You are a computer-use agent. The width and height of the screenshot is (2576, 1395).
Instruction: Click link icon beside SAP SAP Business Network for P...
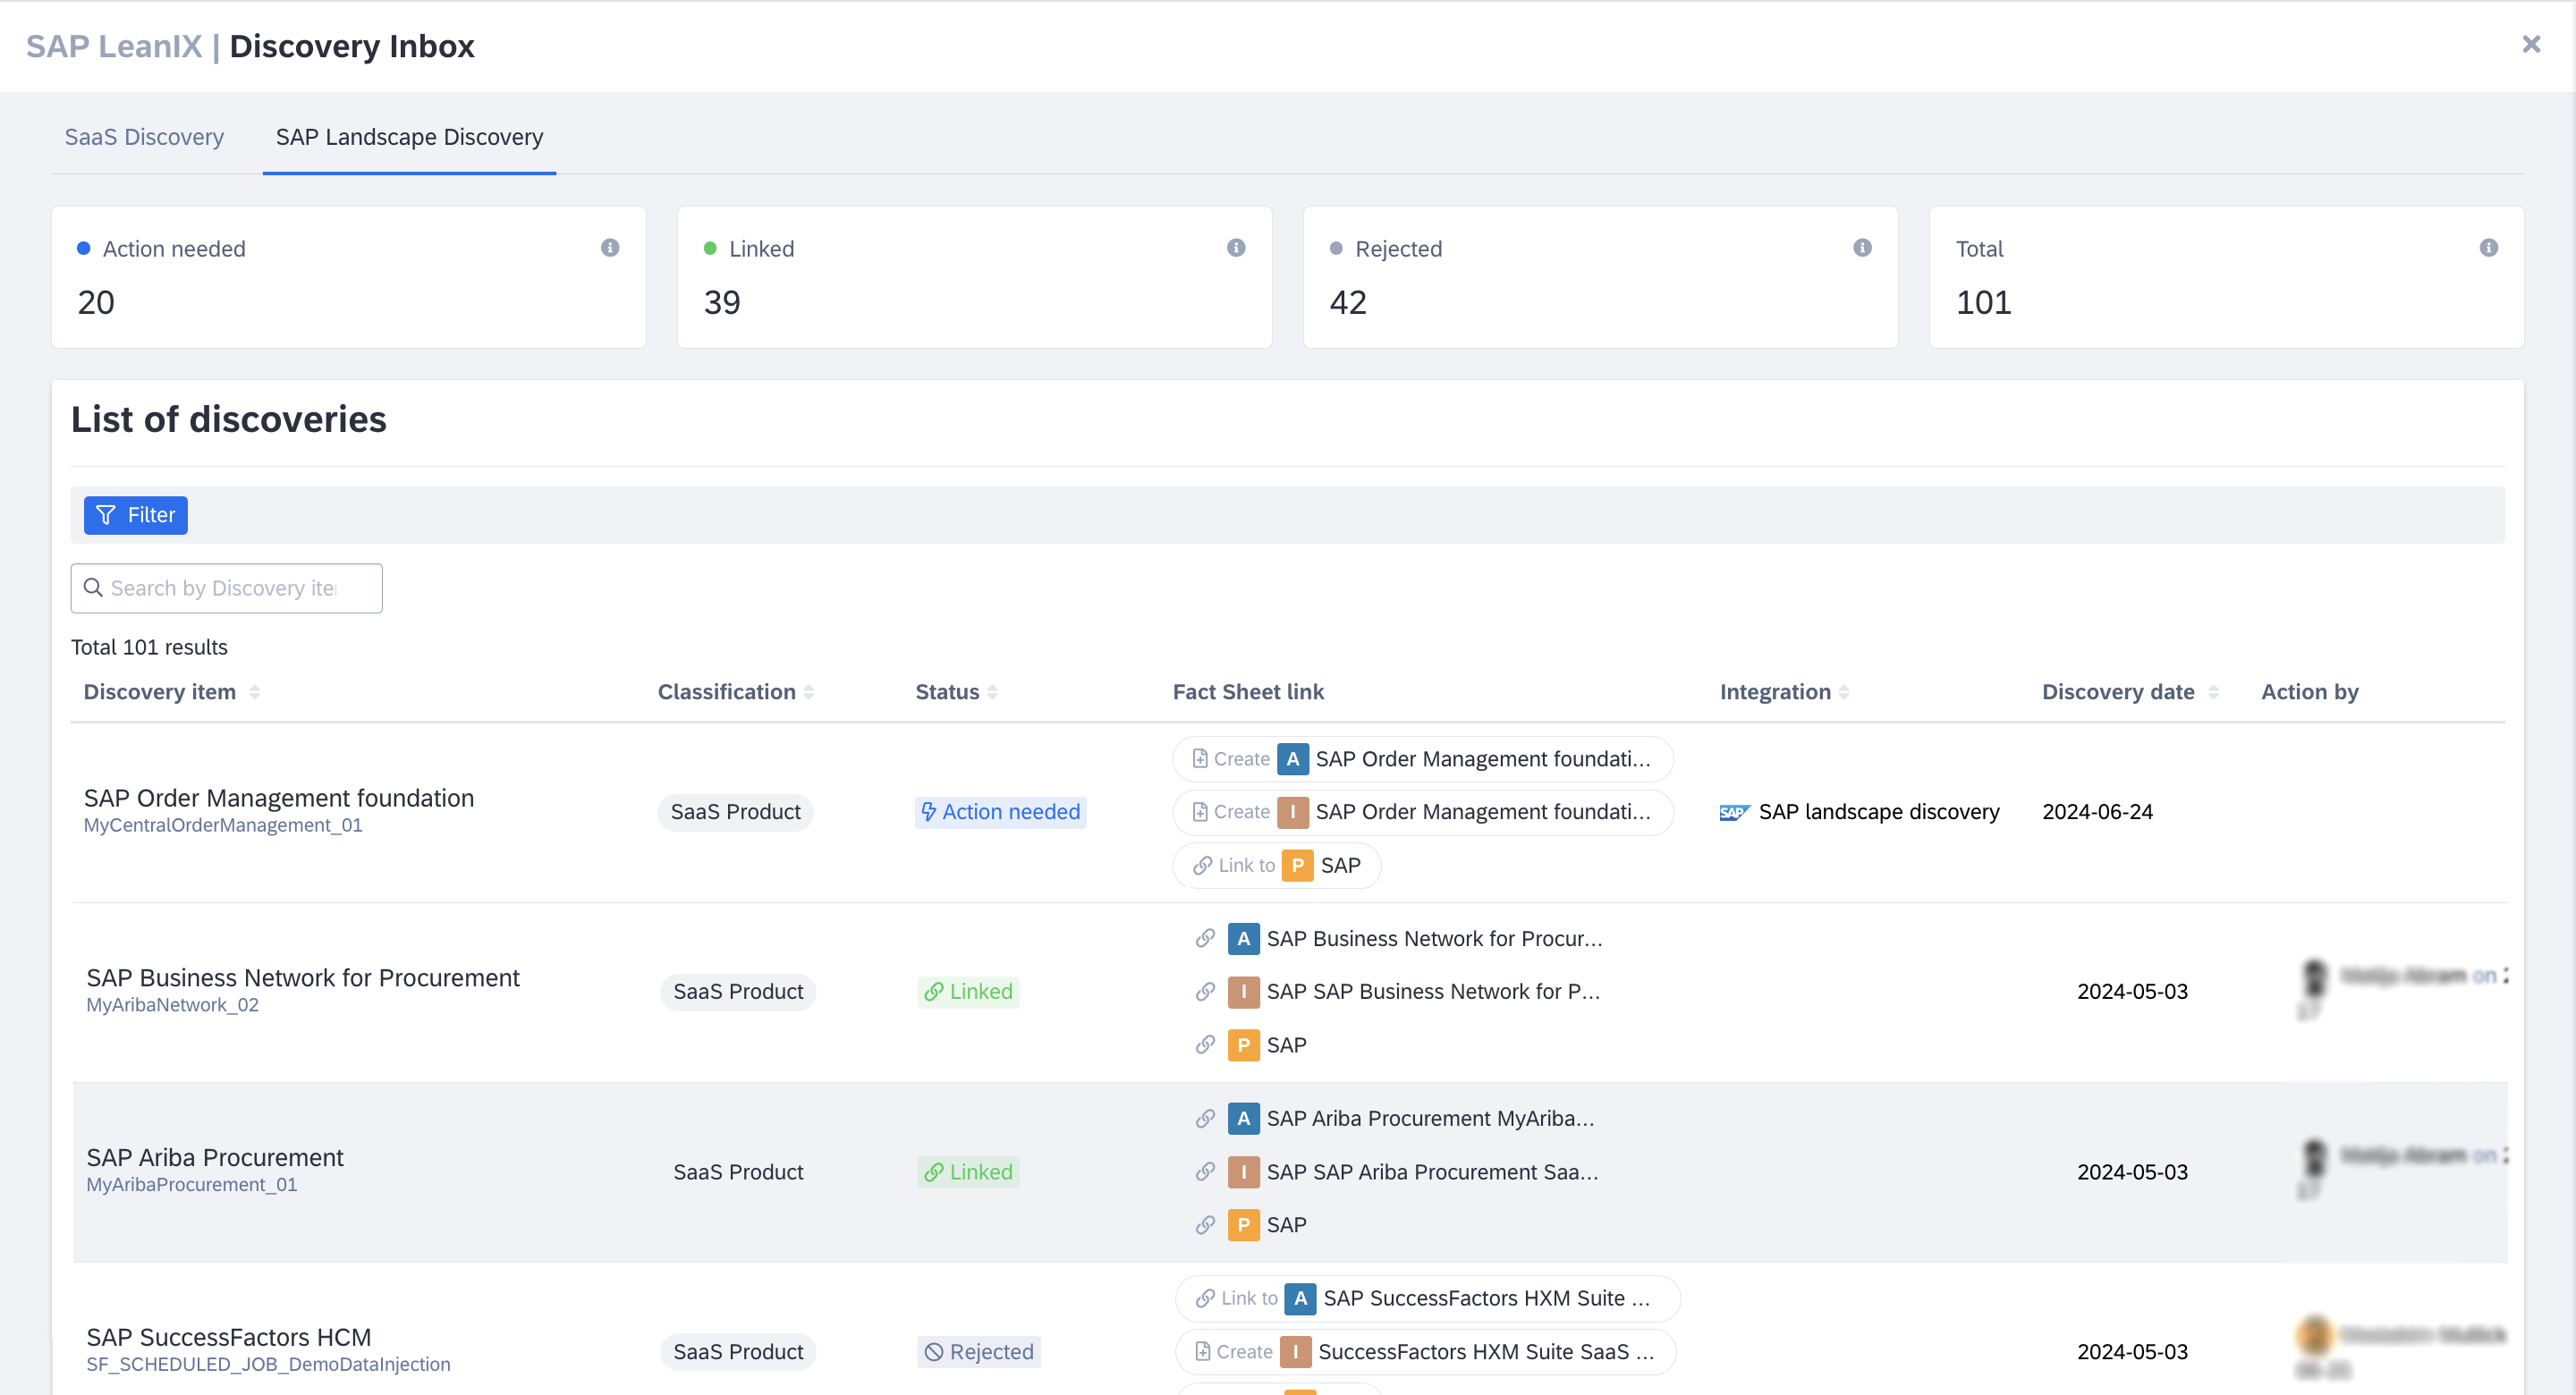(1205, 992)
